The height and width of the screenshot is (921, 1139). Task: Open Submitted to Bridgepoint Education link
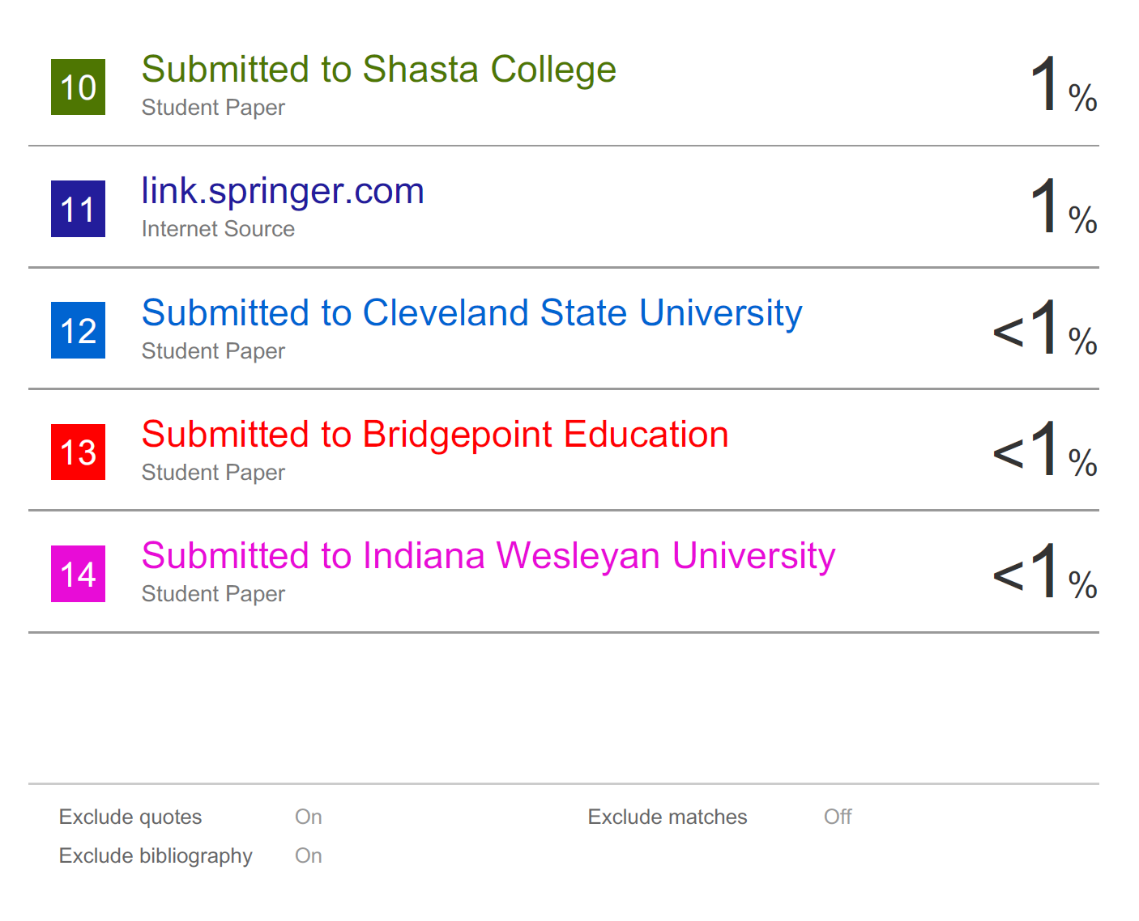point(435,435)
